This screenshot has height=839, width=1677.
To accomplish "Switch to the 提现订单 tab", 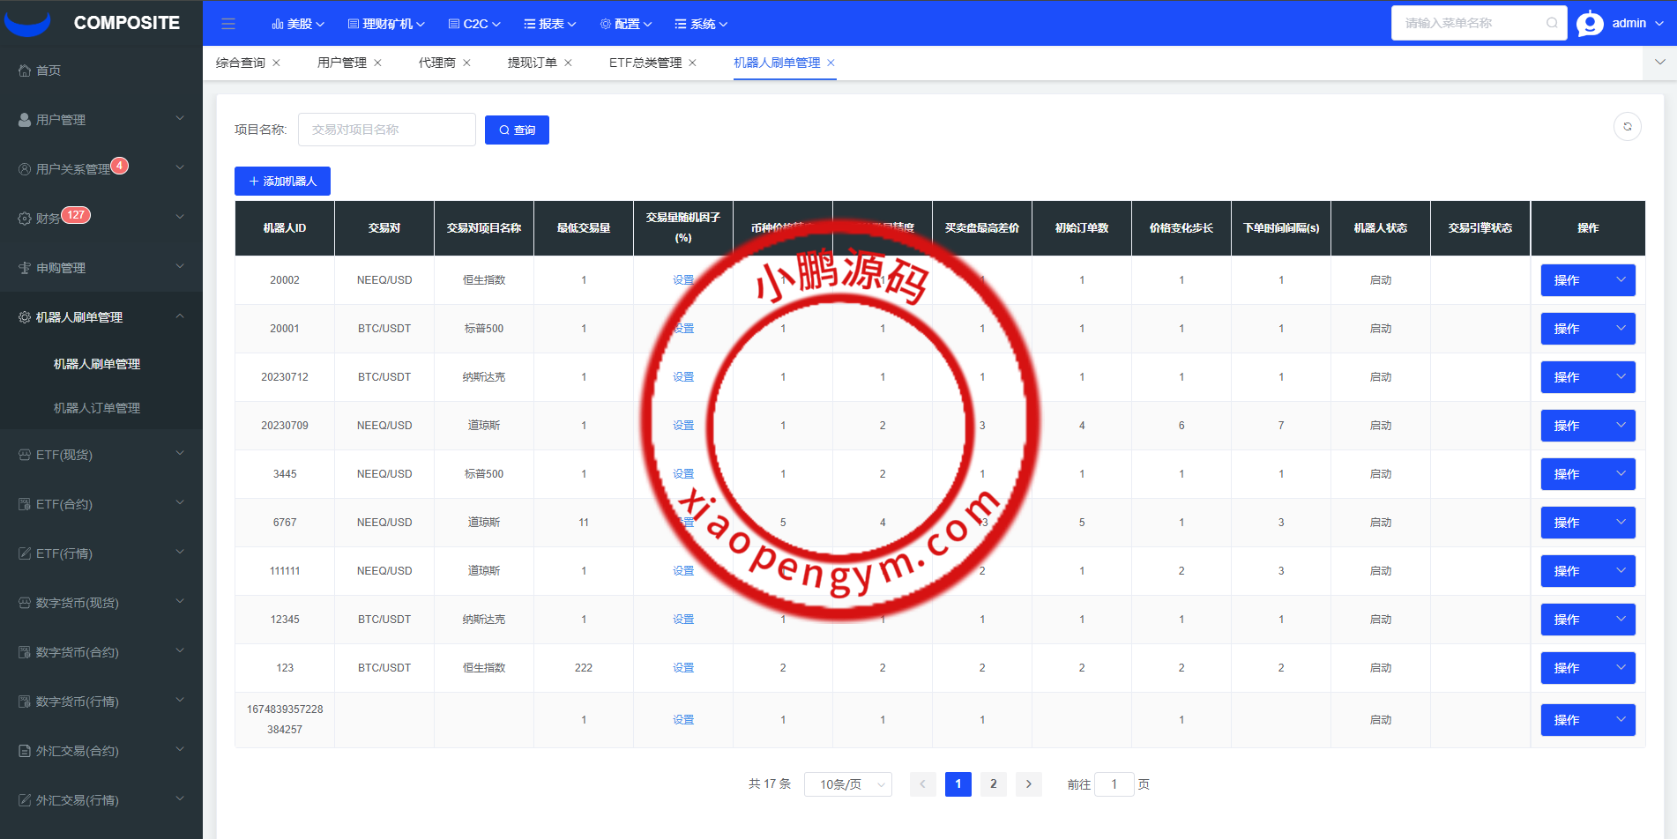I will pyautogui.click(x=532, y=63).
